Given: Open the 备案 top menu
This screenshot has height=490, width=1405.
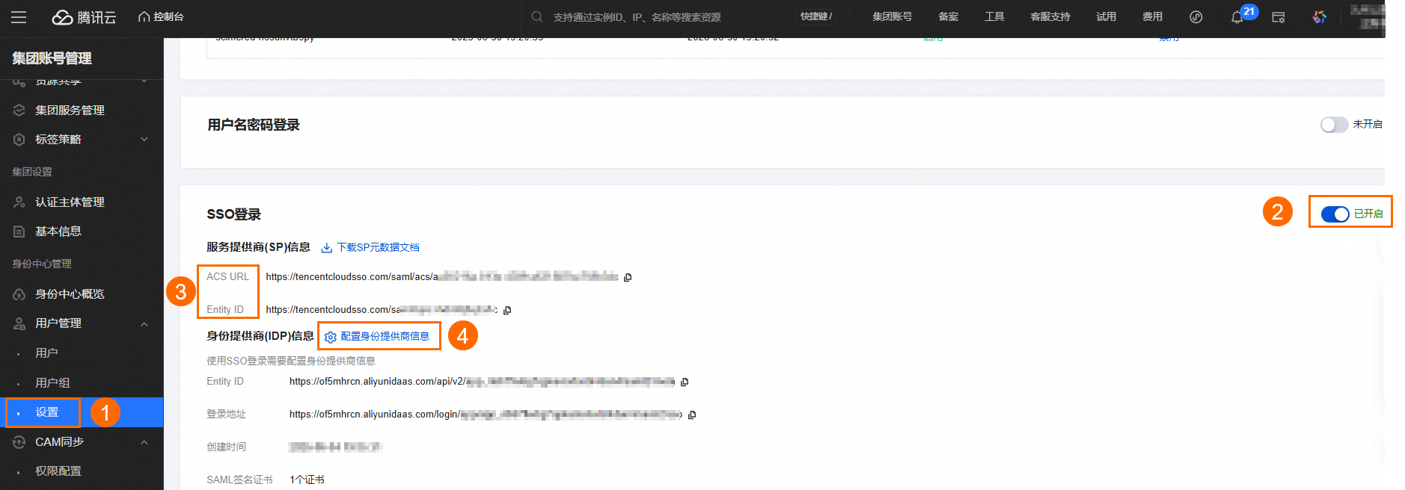Looking at the screenshot, I should tap(949, 16).
